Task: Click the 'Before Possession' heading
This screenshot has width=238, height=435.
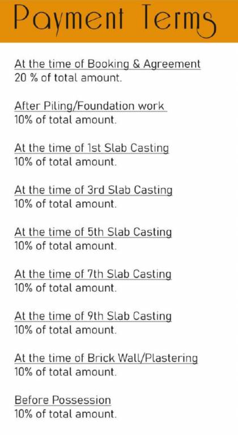Action: click(x=63, y=400)
